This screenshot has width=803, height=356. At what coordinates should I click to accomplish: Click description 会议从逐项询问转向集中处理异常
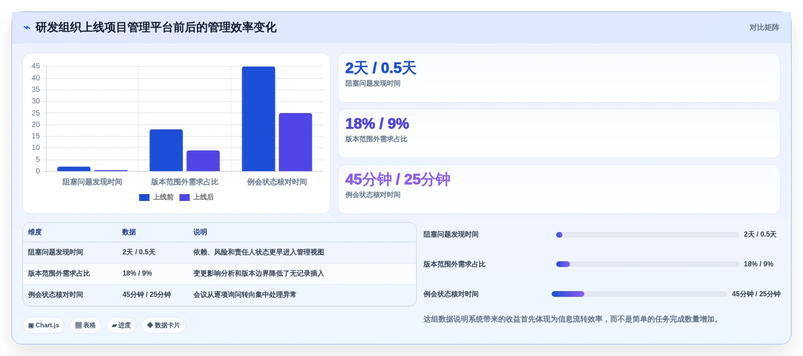[245, 295]
